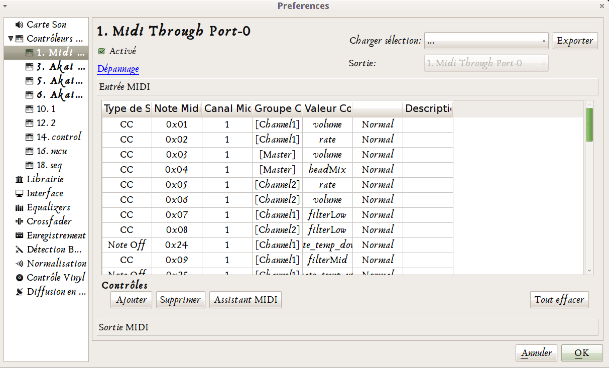
Task: Click the normalisation icon
Action: click(20, 264)
